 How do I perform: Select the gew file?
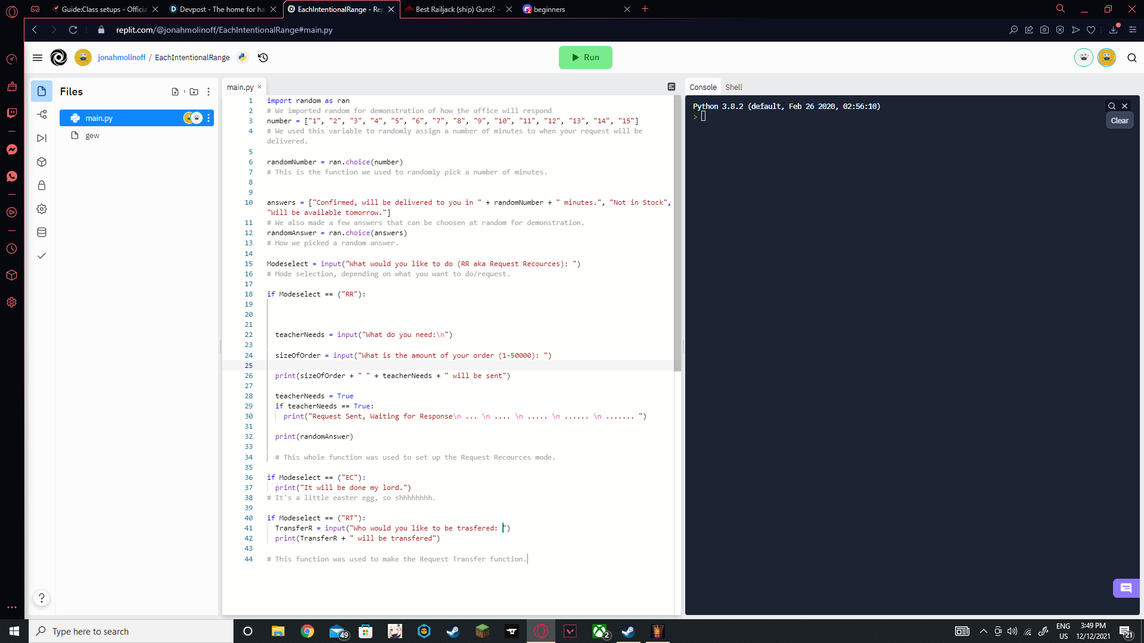pyautogui.click(x=92, y=136)
